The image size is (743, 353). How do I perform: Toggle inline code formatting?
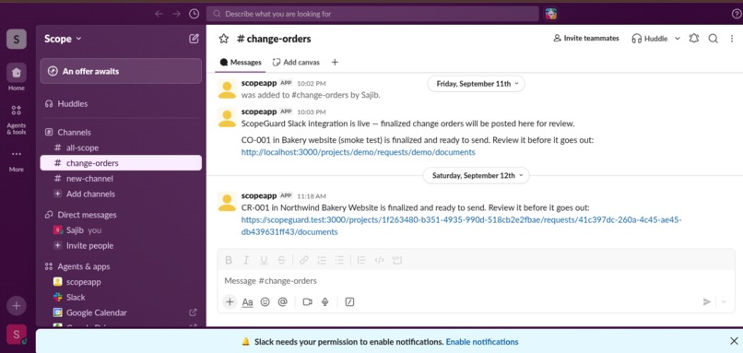click(x=379, y=260)
